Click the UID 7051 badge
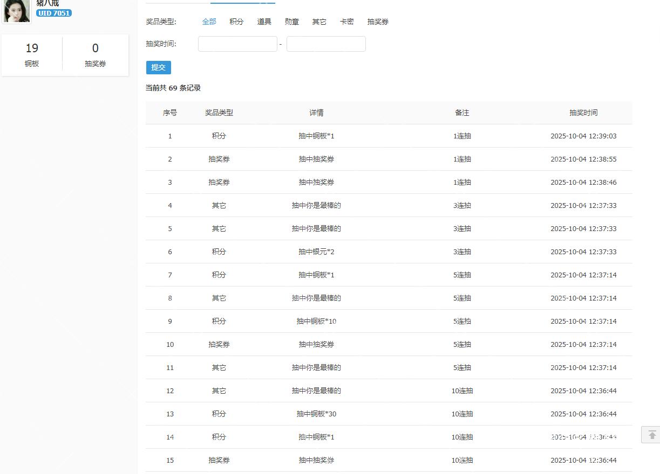This screenshot has height=474, width=660. click(54, 13)
